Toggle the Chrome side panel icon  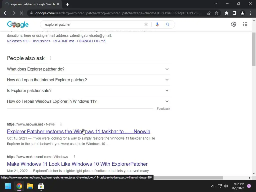click(x=234, y=13)
